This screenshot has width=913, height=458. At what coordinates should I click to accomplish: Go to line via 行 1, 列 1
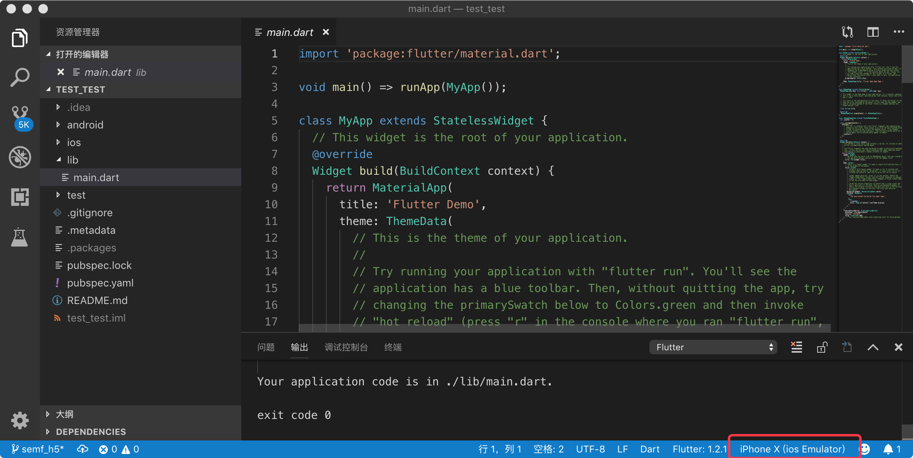tap(500, 449)
